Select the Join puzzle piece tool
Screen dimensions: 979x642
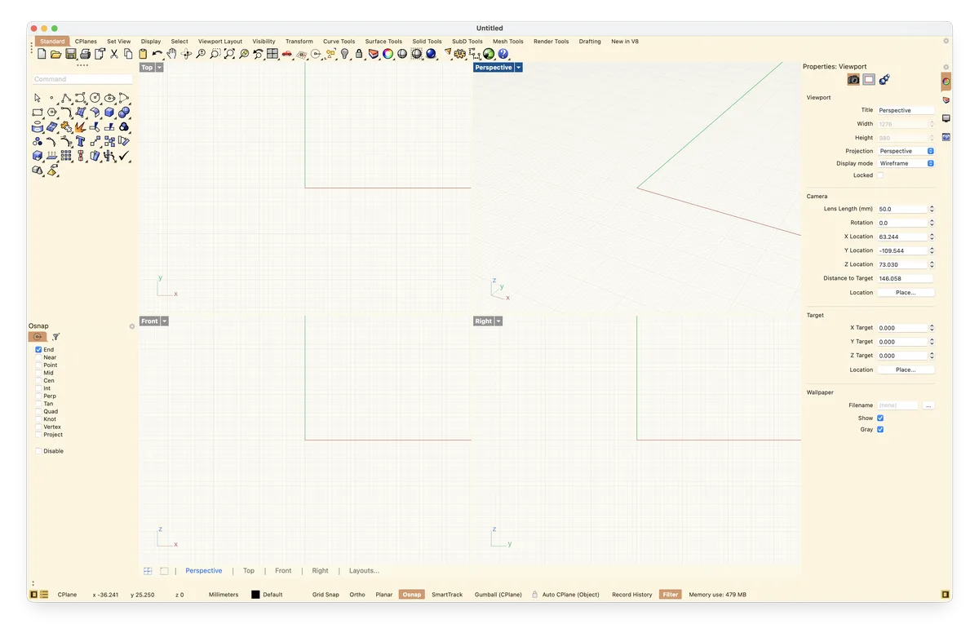(66, 126)
